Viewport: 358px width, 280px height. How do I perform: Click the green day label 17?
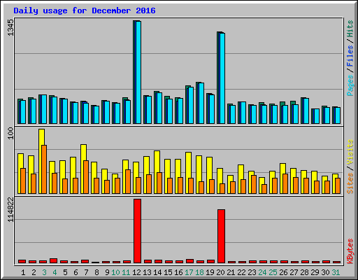pyautogui.click(x=189, y=272)
